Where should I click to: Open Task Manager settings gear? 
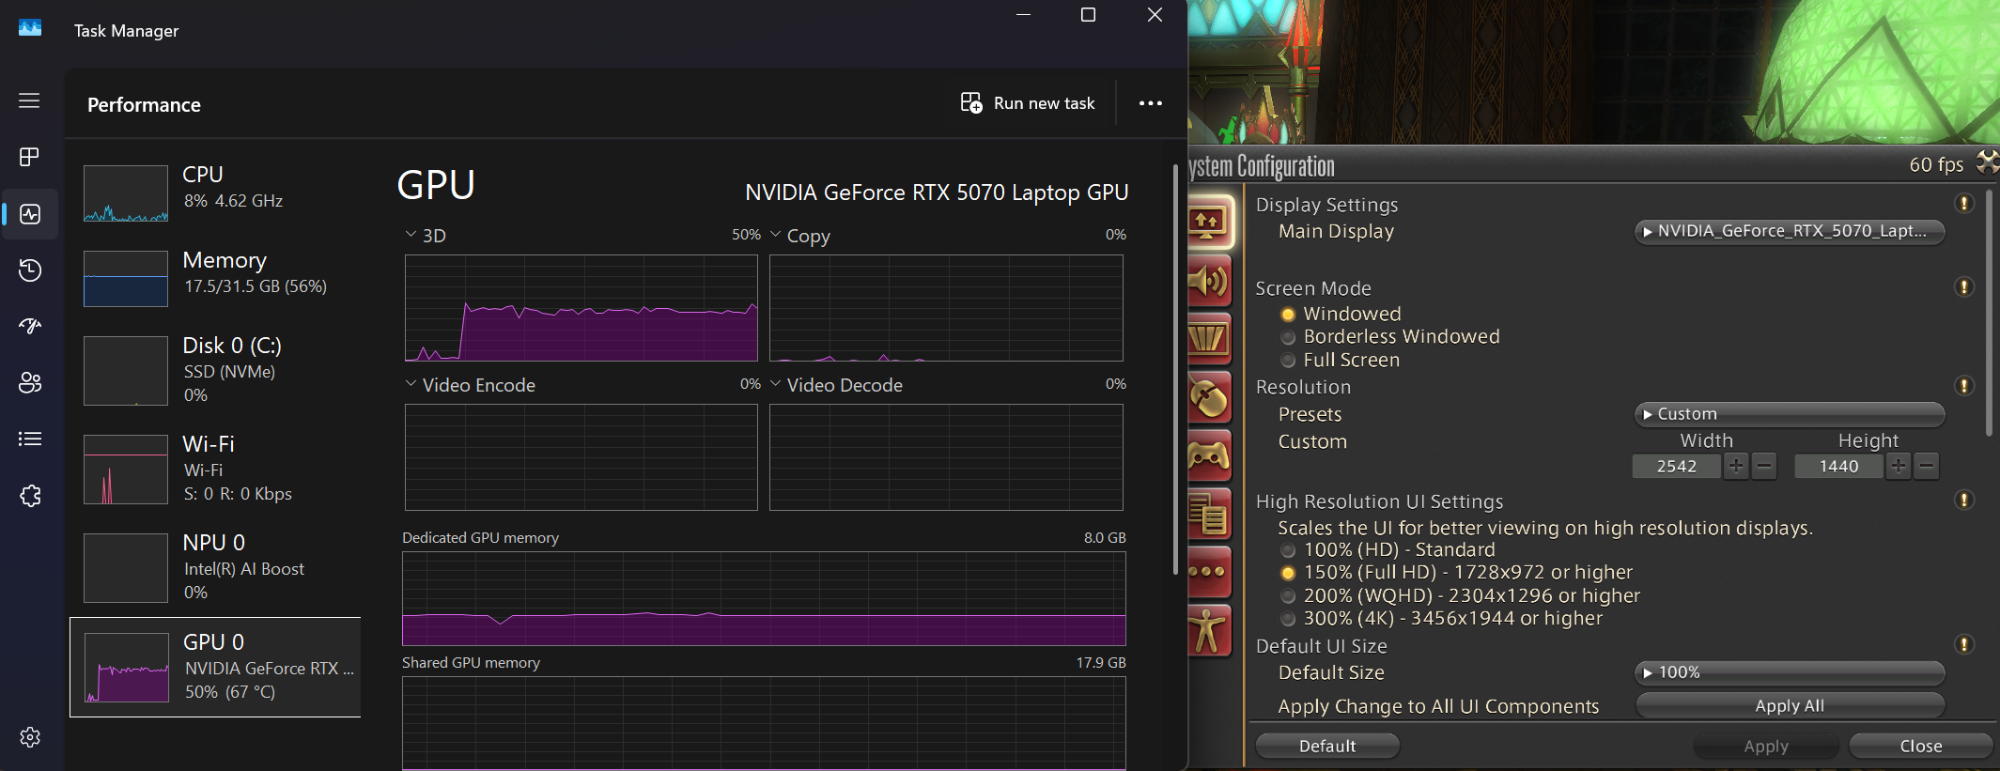tap(30, 737)
